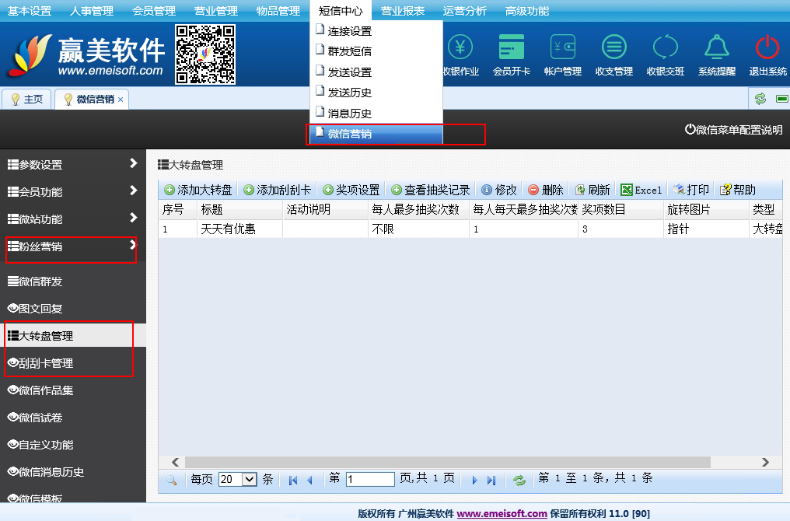The height and width of the screenshot is (521, 790).
Task: Click the 收支管理 icon
Action: pyautogui.click(x=613, y=48)
